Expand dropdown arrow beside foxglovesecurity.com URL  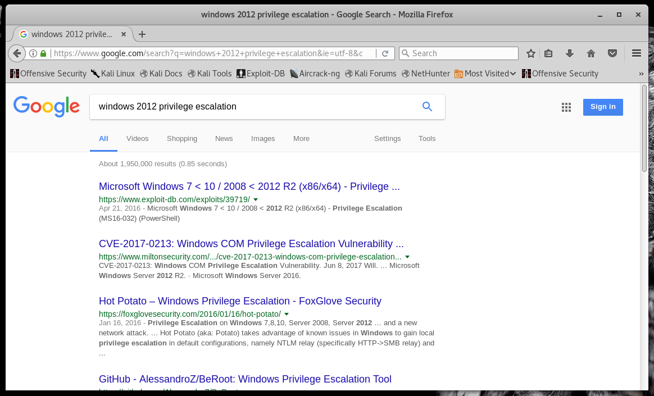click(287, 314)
